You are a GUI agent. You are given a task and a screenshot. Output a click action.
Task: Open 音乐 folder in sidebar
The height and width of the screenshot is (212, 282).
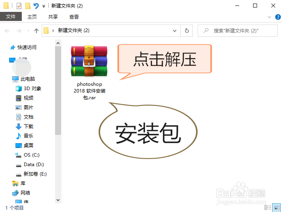point(29,136)
